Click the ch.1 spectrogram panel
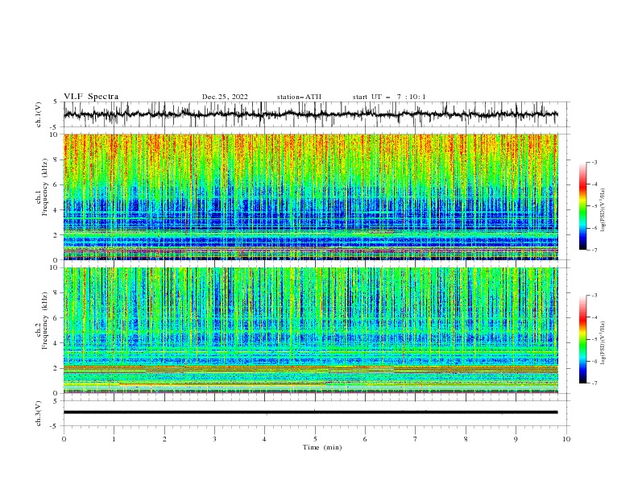This screenshot has height=493, width=638. point(311,197)
